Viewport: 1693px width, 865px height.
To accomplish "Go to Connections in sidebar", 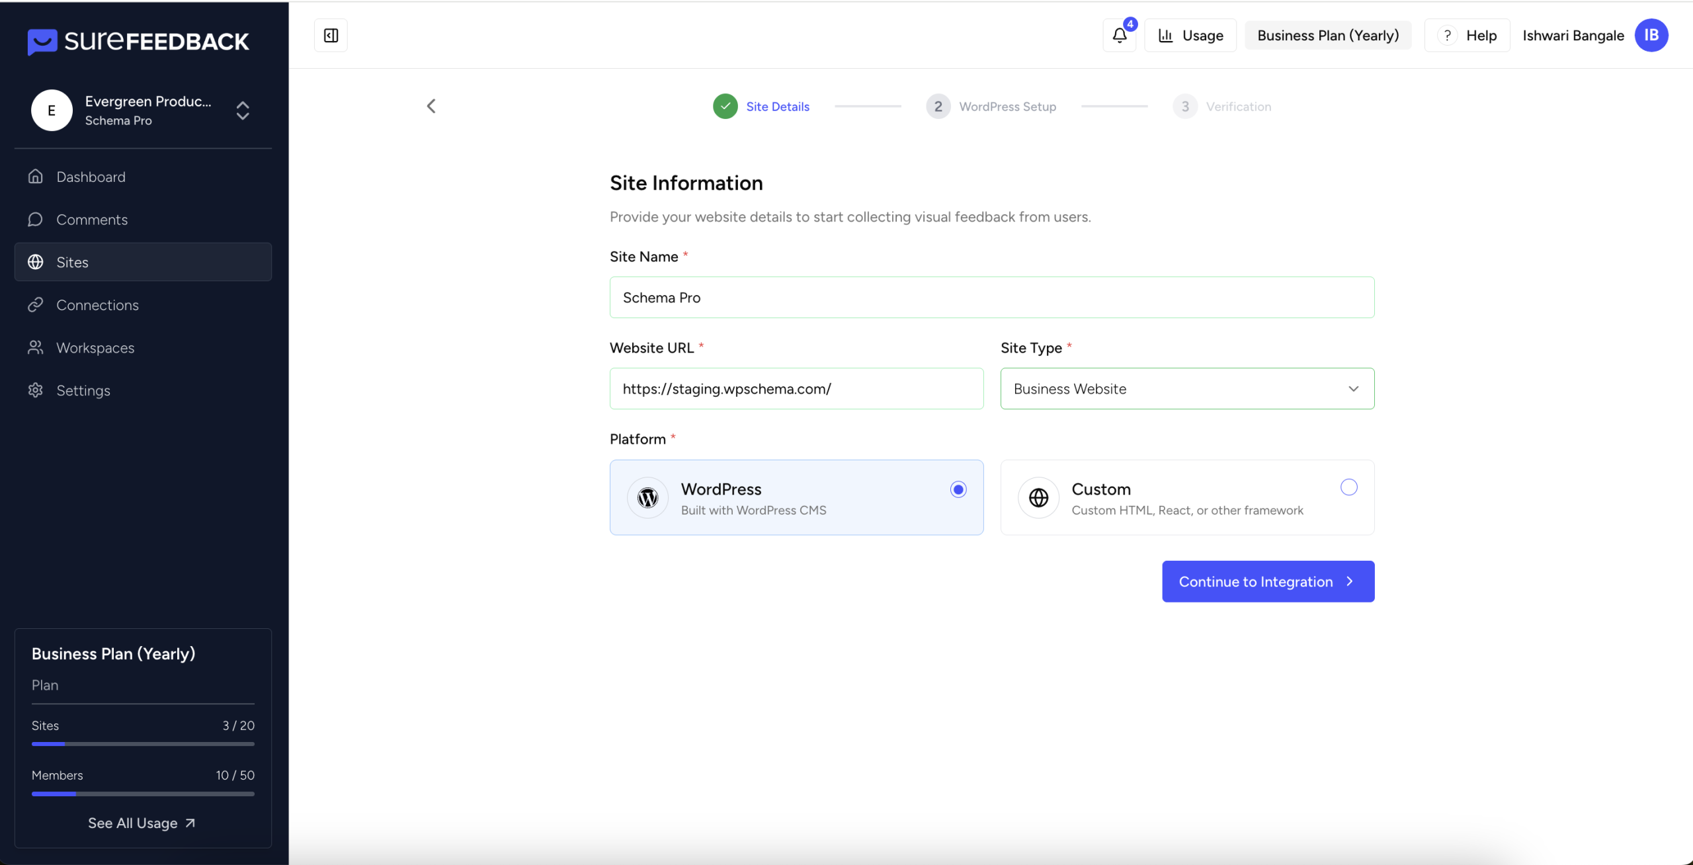I will click(97, 305).
